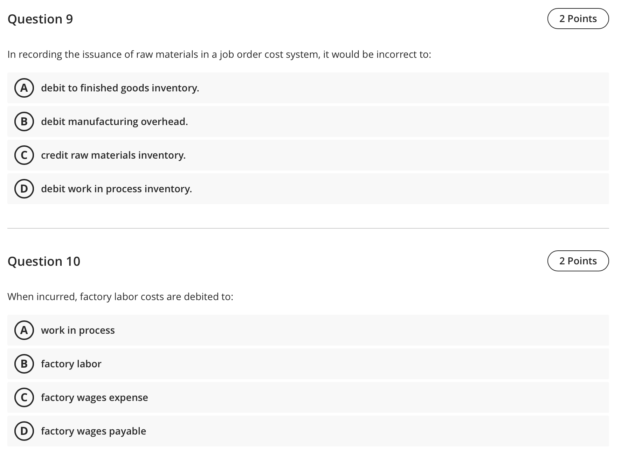
Task: Select option D circle for Question 9
Action: (24, 189)
